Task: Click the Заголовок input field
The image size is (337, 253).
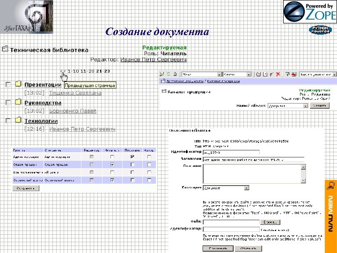Action: pyautogui.click(x=253, y=159)
